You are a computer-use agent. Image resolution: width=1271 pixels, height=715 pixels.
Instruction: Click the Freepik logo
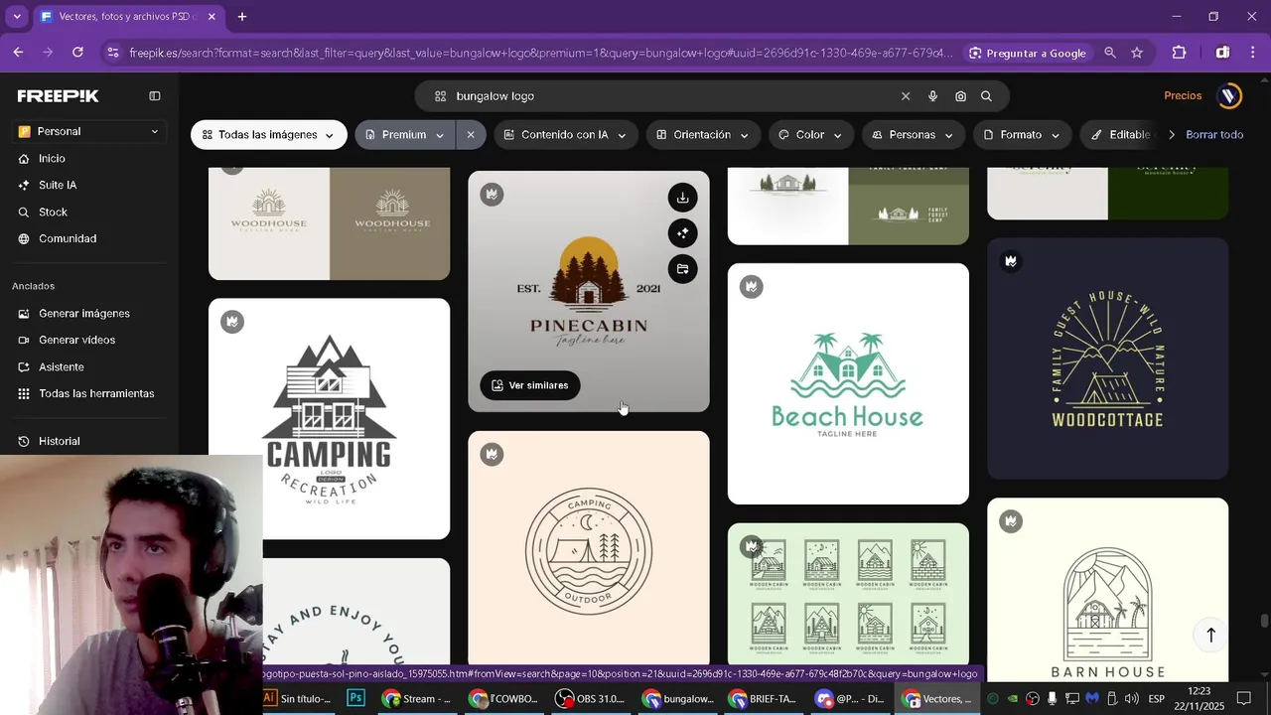tap(58, 96)
